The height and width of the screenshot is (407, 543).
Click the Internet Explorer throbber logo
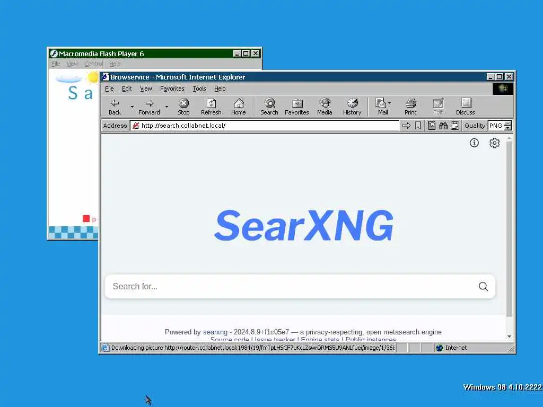[503, 89]
